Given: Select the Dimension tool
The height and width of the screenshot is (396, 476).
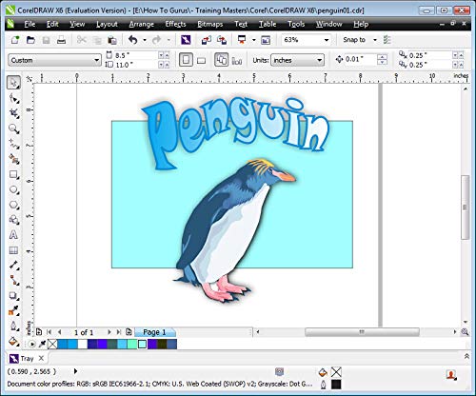Looking at the screenshot, I should pyautogui.click(x=13, y=266).
